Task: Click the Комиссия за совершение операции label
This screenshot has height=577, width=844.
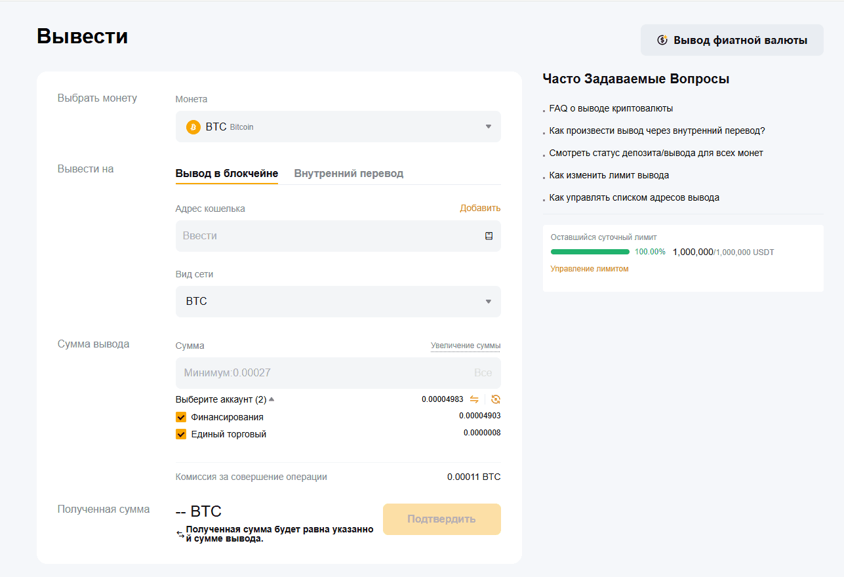Action: (x=251, y=477)
